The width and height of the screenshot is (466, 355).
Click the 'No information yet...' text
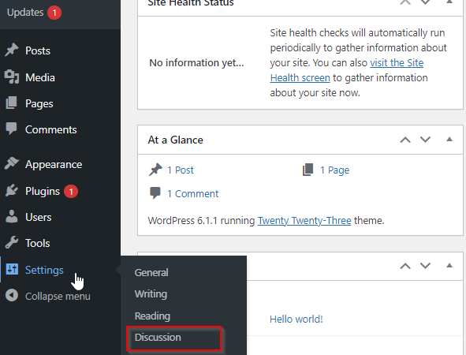click(196, 63)
